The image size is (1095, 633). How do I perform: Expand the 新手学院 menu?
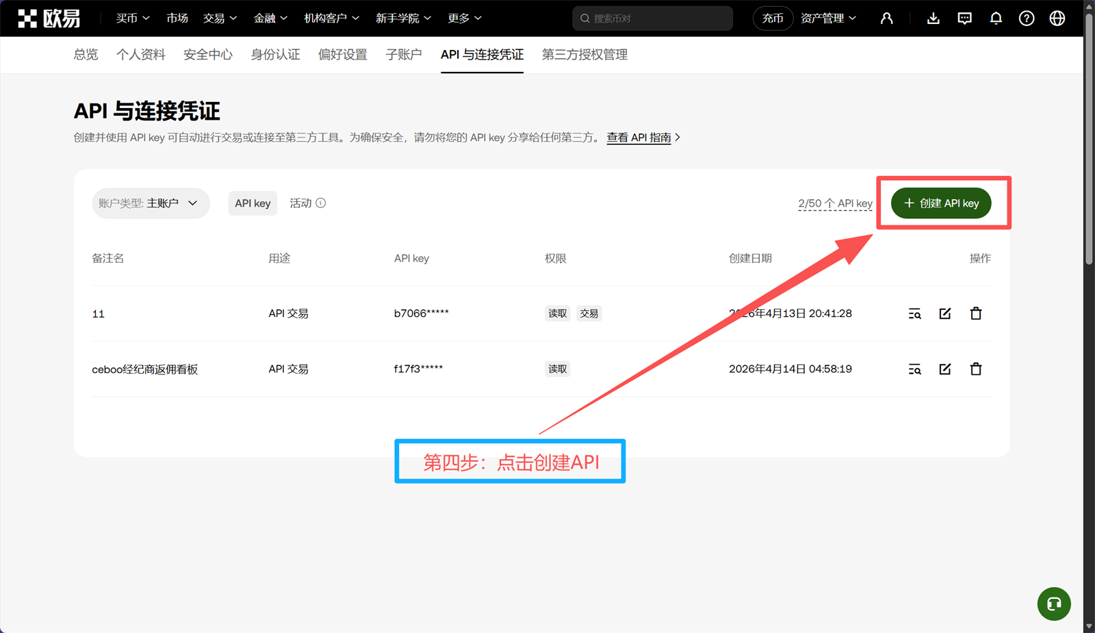(x=404, y=18)
